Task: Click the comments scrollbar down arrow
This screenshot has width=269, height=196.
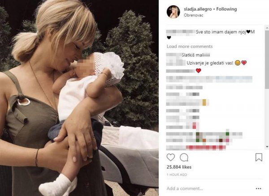Action: tap(267, 146)
